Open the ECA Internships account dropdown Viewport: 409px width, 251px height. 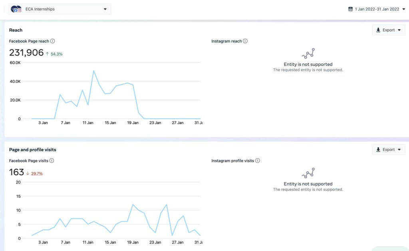(x=105, y=9)
